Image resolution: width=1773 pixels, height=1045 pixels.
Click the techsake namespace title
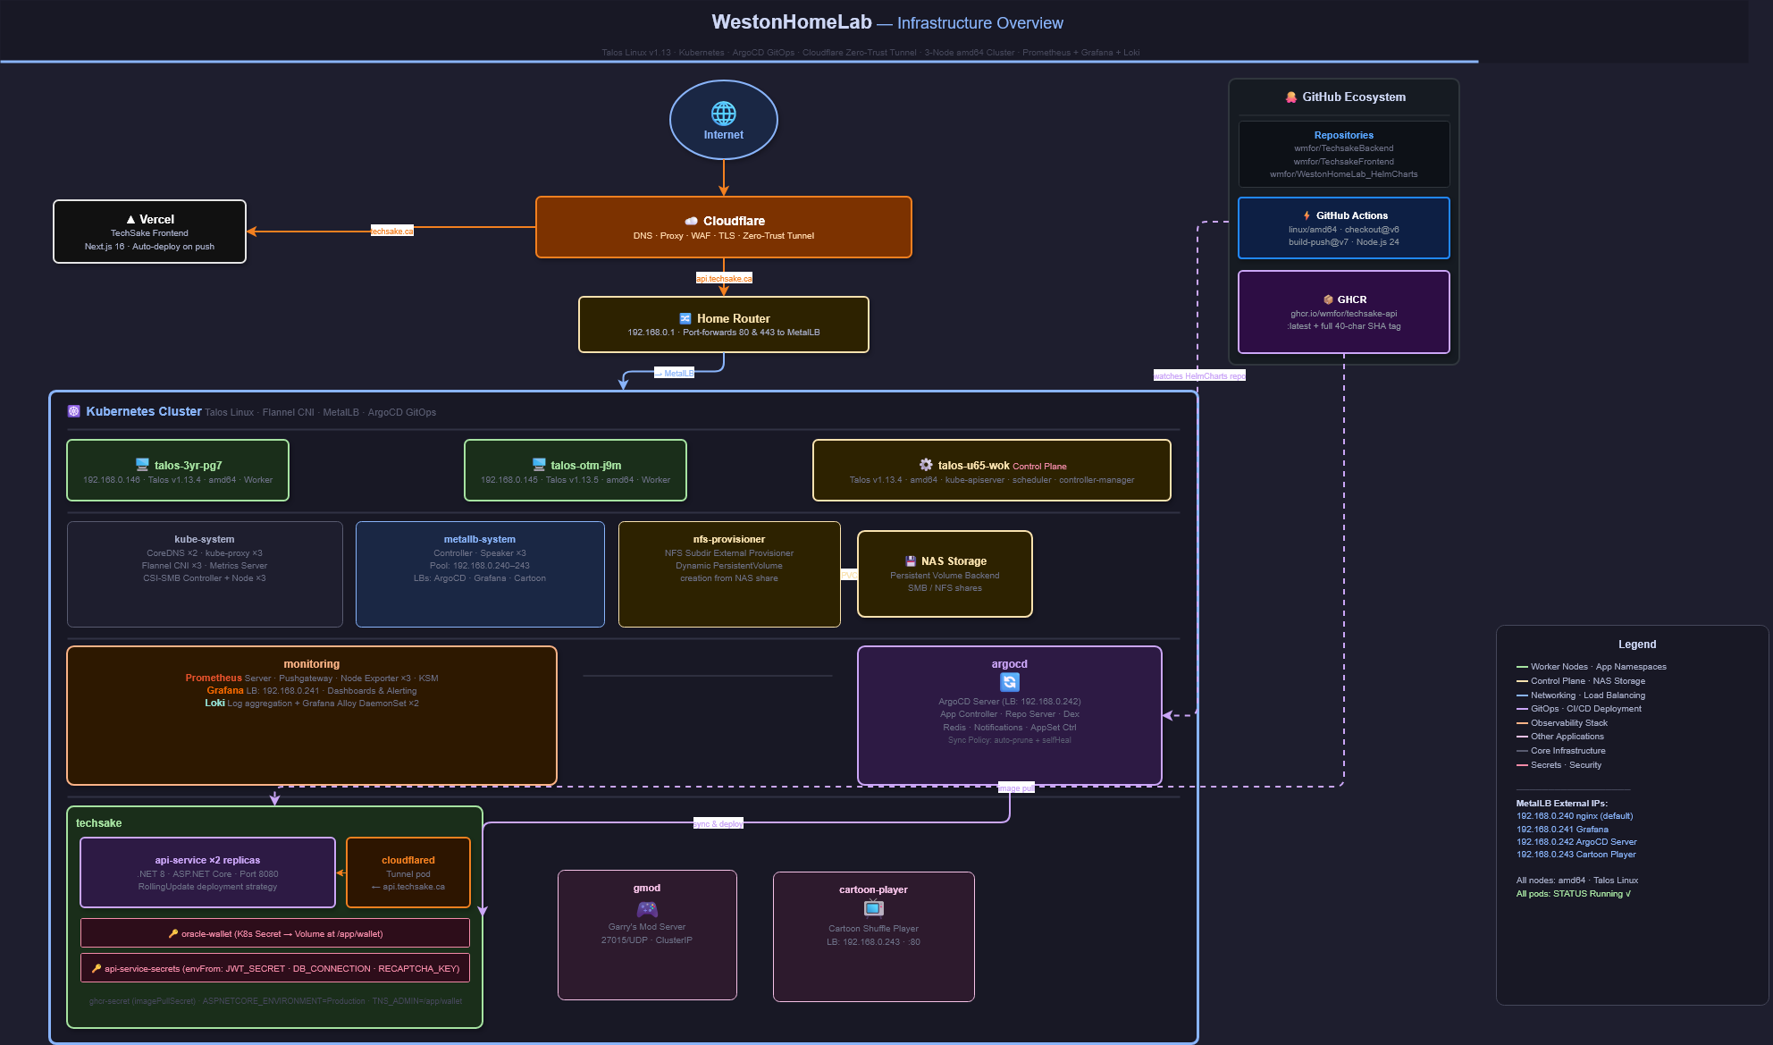pyautogui.click(x=98, y=823)
